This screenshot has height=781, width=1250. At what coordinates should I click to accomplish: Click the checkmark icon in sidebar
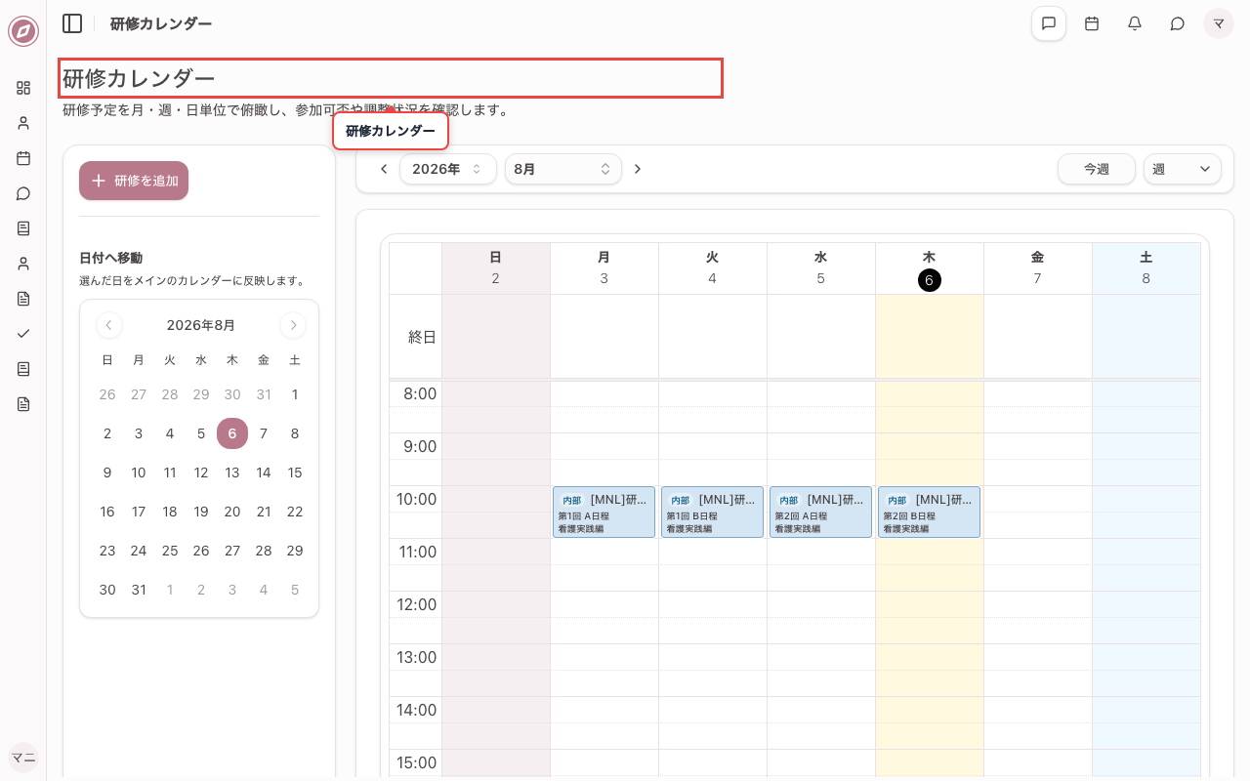click(23, 334)
